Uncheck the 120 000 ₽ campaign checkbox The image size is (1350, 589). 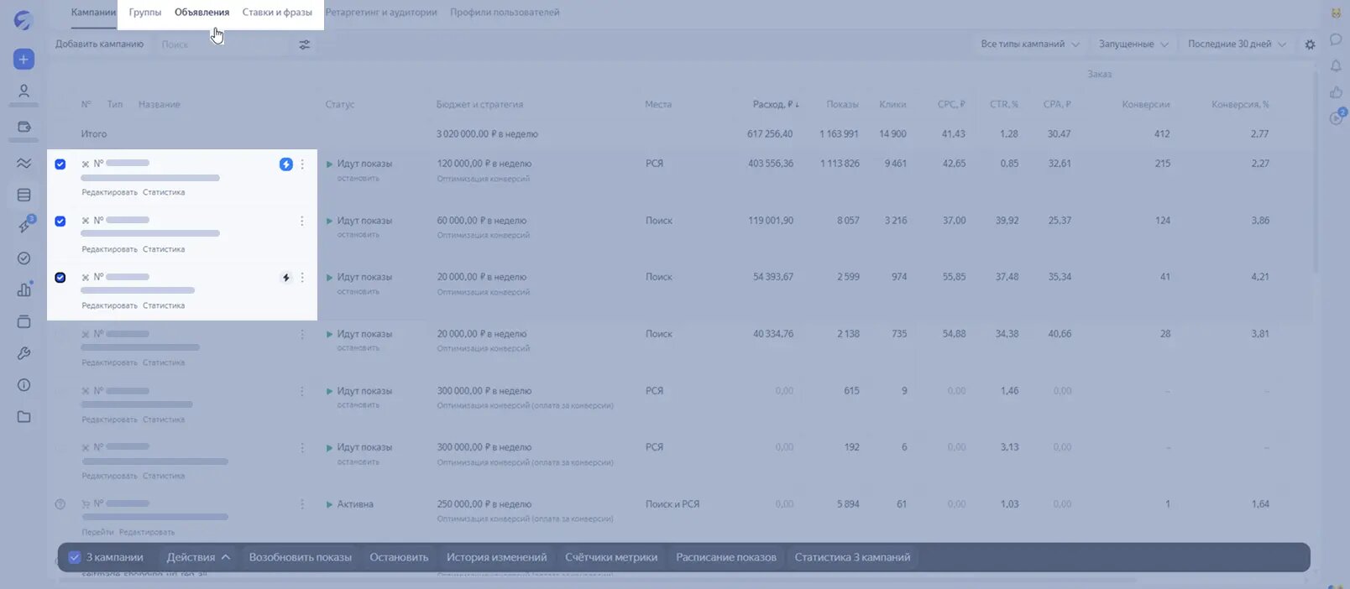tap(60, 164)
